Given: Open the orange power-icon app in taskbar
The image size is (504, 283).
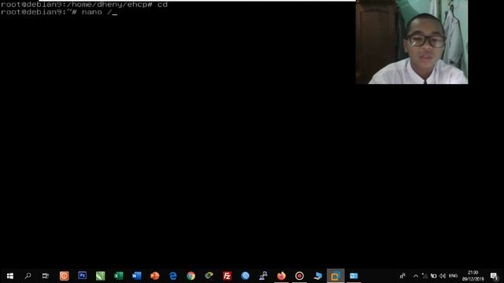Looking at the screenshot, I should tap(65, 276).
